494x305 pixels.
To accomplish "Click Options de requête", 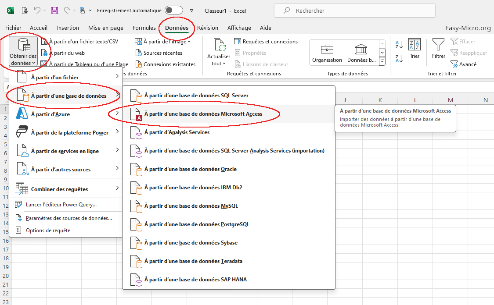I will click(x=66, y=231).
